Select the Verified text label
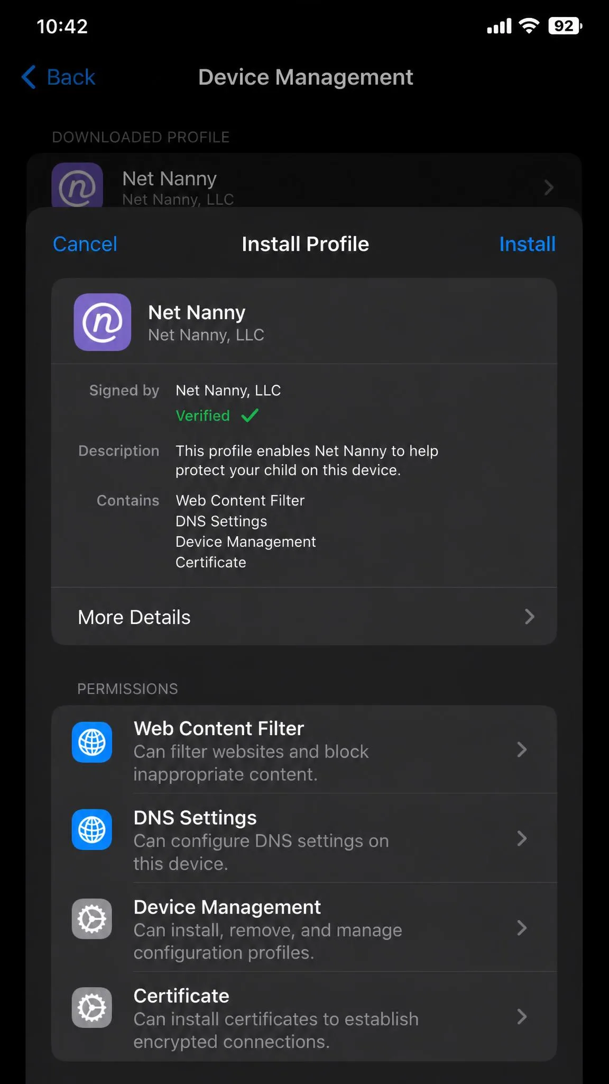The width and height of the screenshot is (609, 1084). pyautogui.click(x=202, y=415)
